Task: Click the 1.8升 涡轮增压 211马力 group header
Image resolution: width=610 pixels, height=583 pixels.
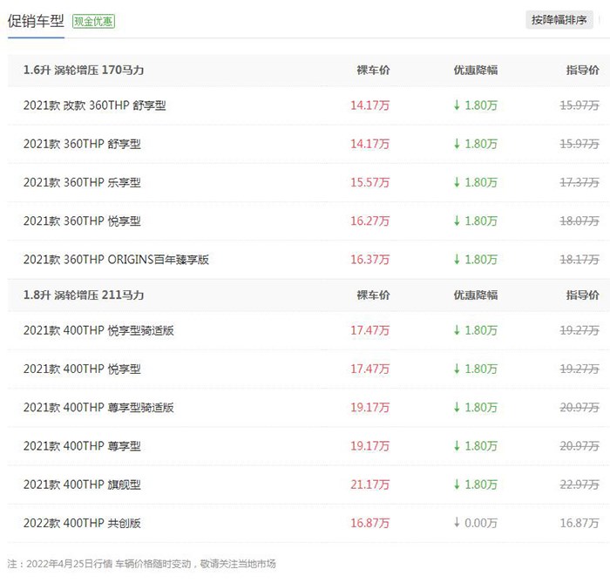Action: [x=84, y=295]
